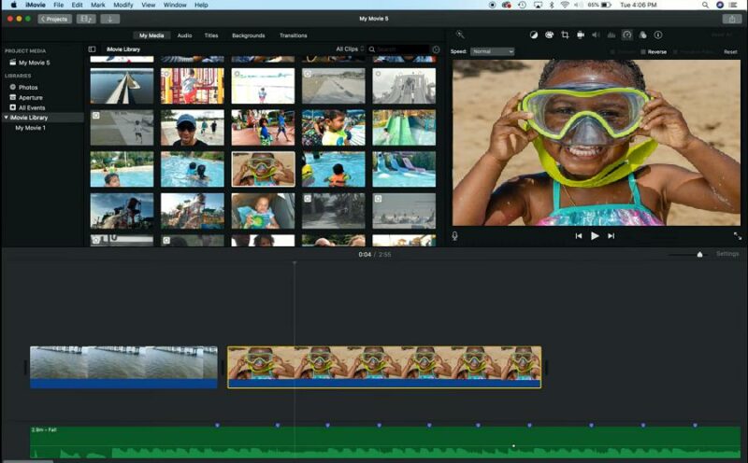This screenshot has height=463, width=748.
Task: Skip to previous clip
Action: click(578, 236)
